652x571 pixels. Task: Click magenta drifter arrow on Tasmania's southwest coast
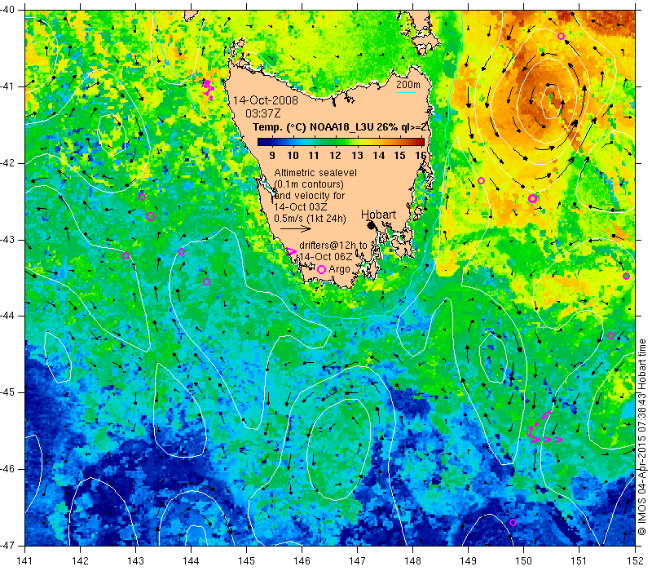[292, 251]
